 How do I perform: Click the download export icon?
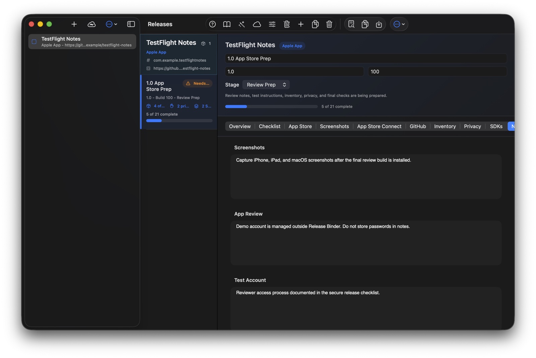[x=379, y=24]
